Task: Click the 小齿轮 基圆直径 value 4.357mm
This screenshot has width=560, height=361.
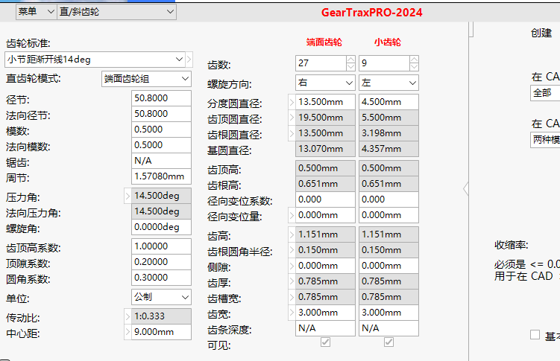Action: pos(388,149)
